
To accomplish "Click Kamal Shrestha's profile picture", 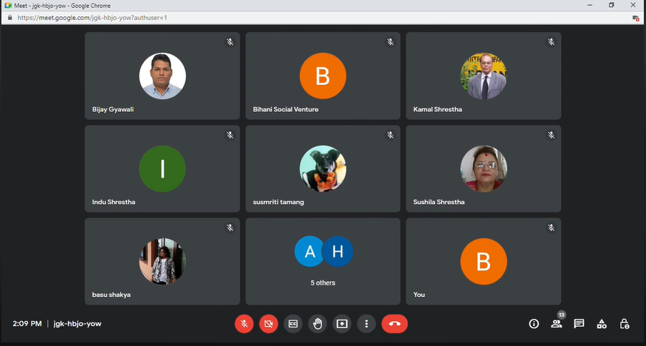I will (484, 76).
